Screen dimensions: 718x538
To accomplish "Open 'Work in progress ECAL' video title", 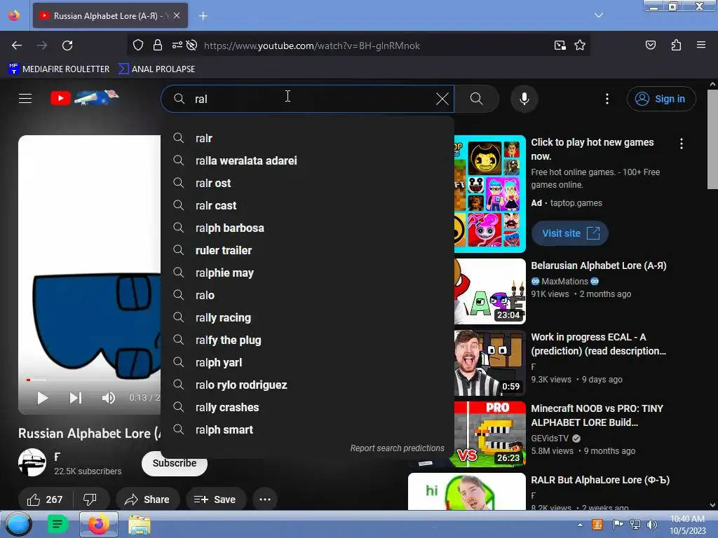I will (599, 344).
